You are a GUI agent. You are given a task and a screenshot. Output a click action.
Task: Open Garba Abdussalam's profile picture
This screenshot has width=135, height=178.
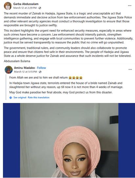coord(8,6)
